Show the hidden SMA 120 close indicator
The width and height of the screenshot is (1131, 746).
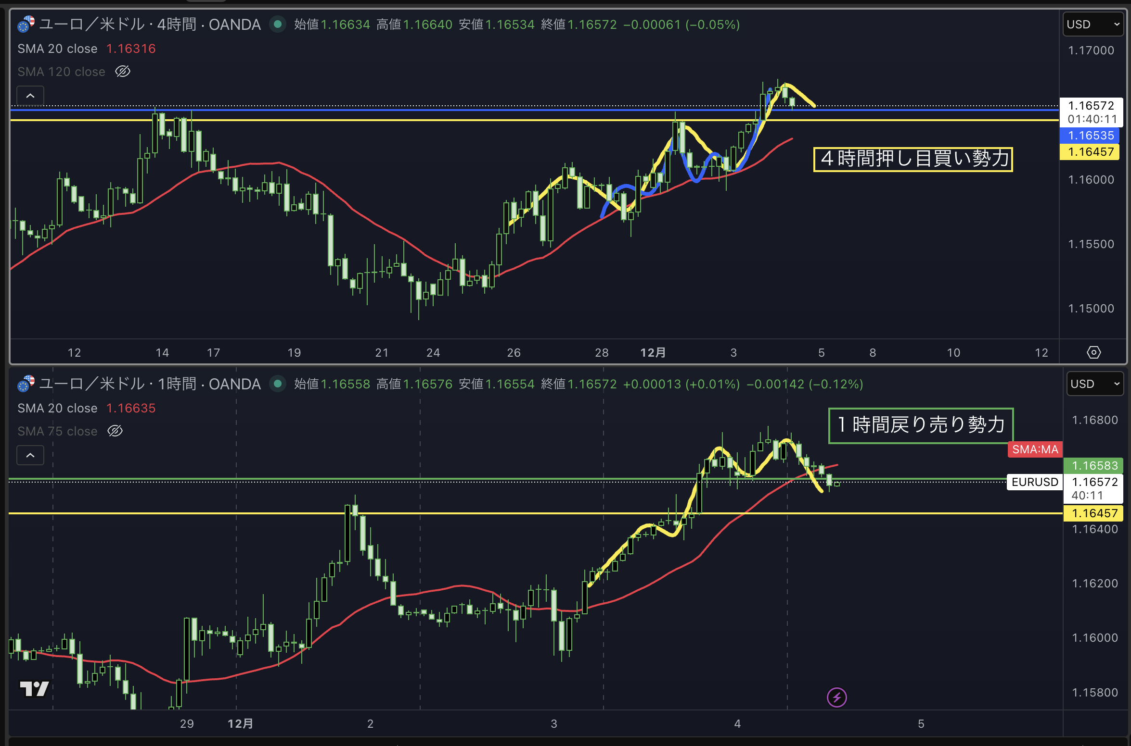[x=123, y=72]
